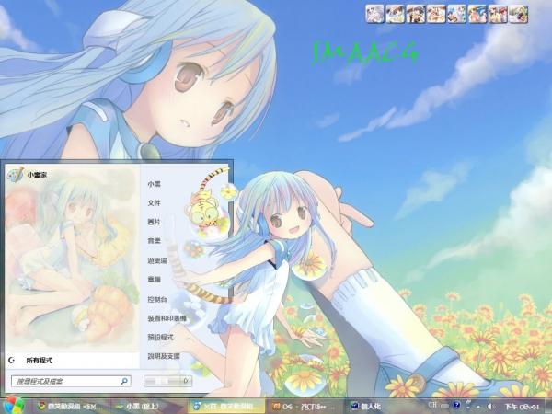Switch to 小黑 (線上) taskbar window
Screen dimensions: 552x414
144,407
